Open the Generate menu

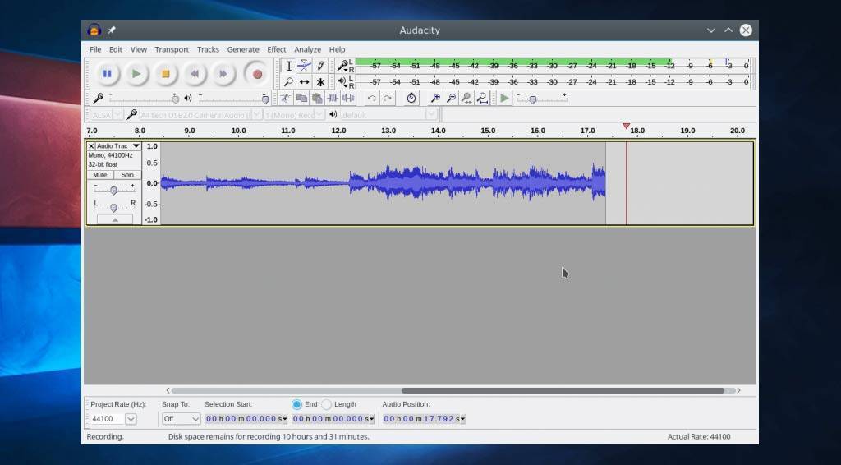click(x=243, y=49)
